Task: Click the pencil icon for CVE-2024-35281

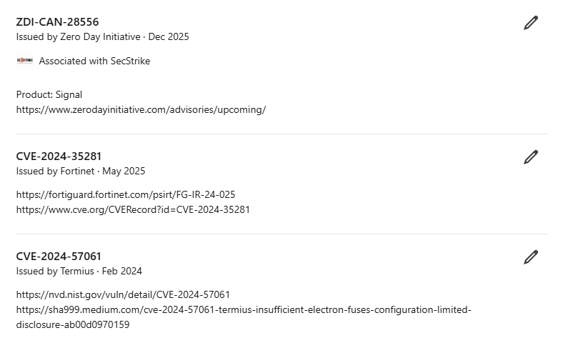Action: pyautogui.click(x=530, y=157)
